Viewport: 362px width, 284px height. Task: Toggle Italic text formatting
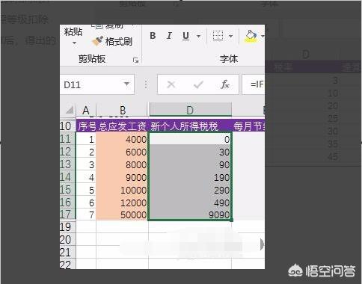[169, 36]
